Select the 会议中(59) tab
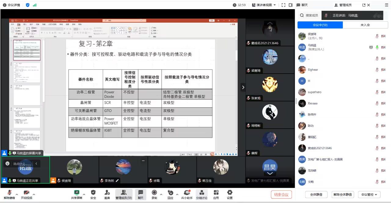 320,25
